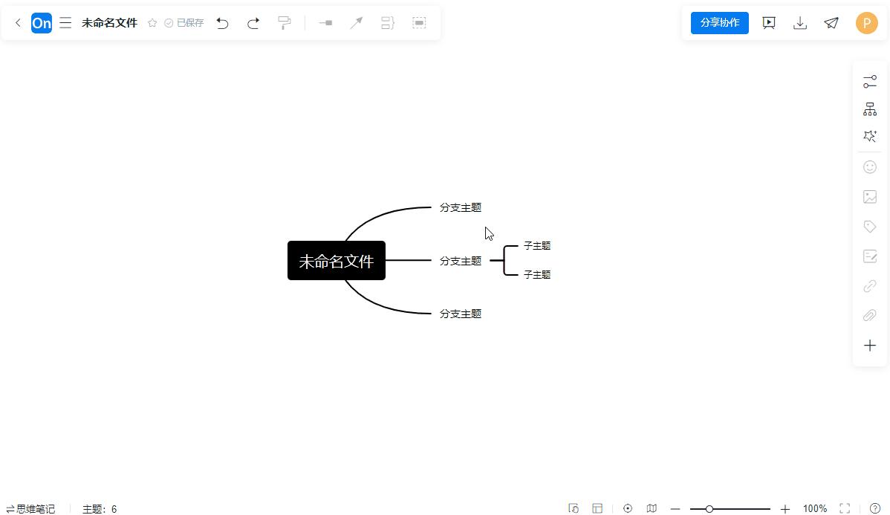Open the structure layout panel
Screen dimensions: 890x515
click(870, 108)
